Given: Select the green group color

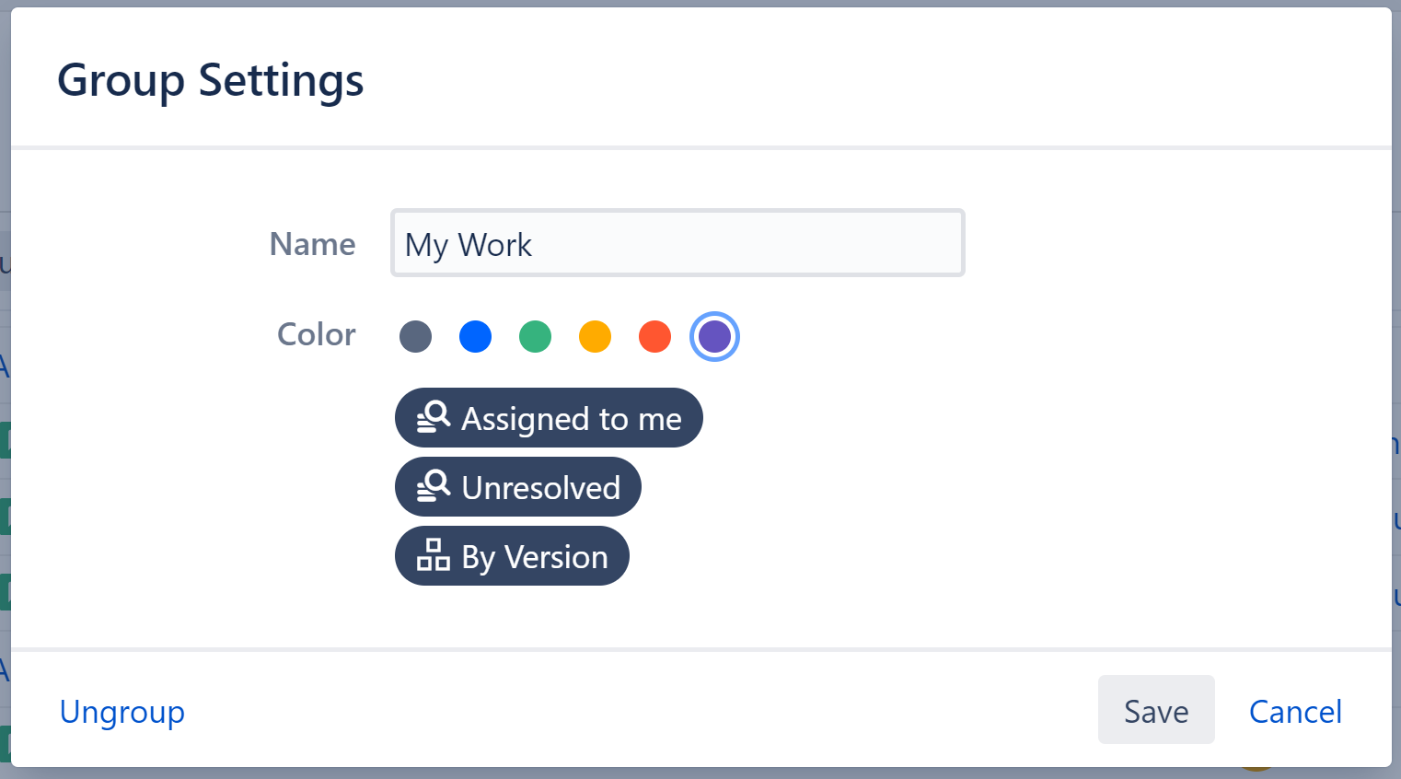Looking at the screenshot, I should click(x=535, y=336).
